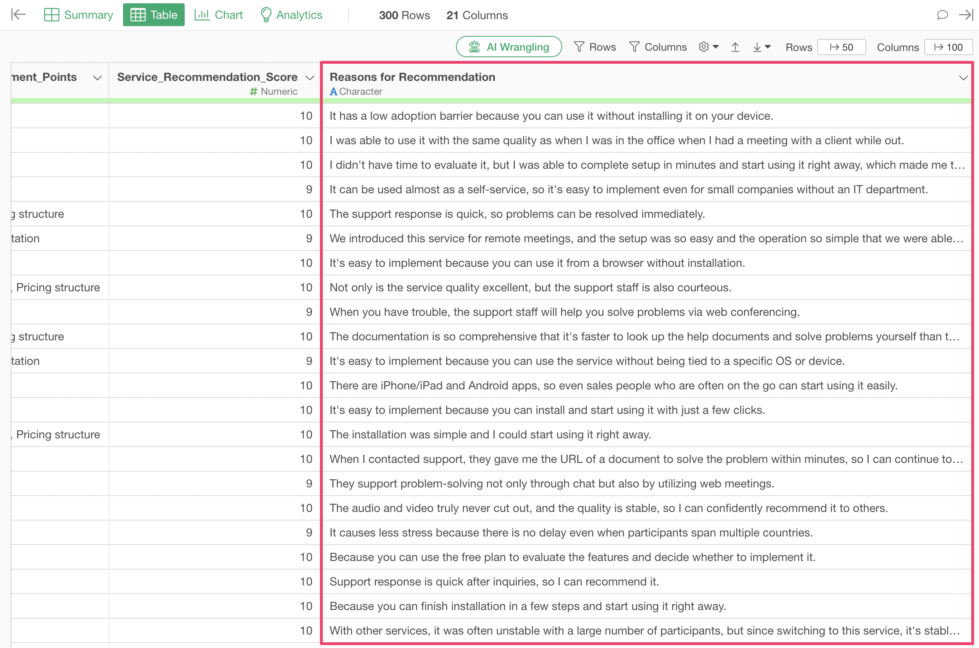Switch to the Summary view
This screenshot has width=979, height=648.
78,15
